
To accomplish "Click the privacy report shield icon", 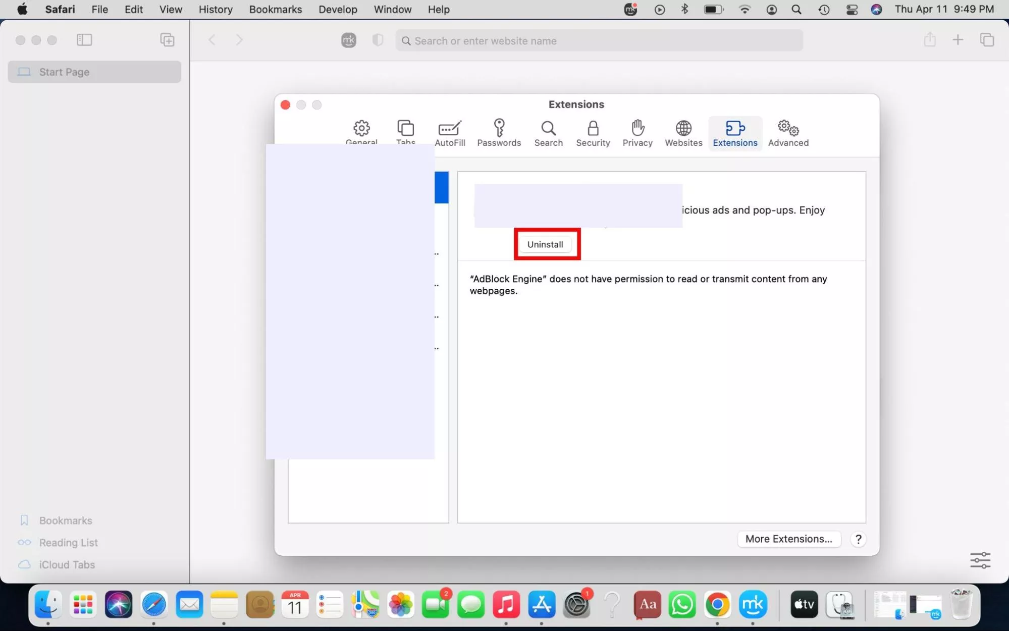I will tap(378, 40).
